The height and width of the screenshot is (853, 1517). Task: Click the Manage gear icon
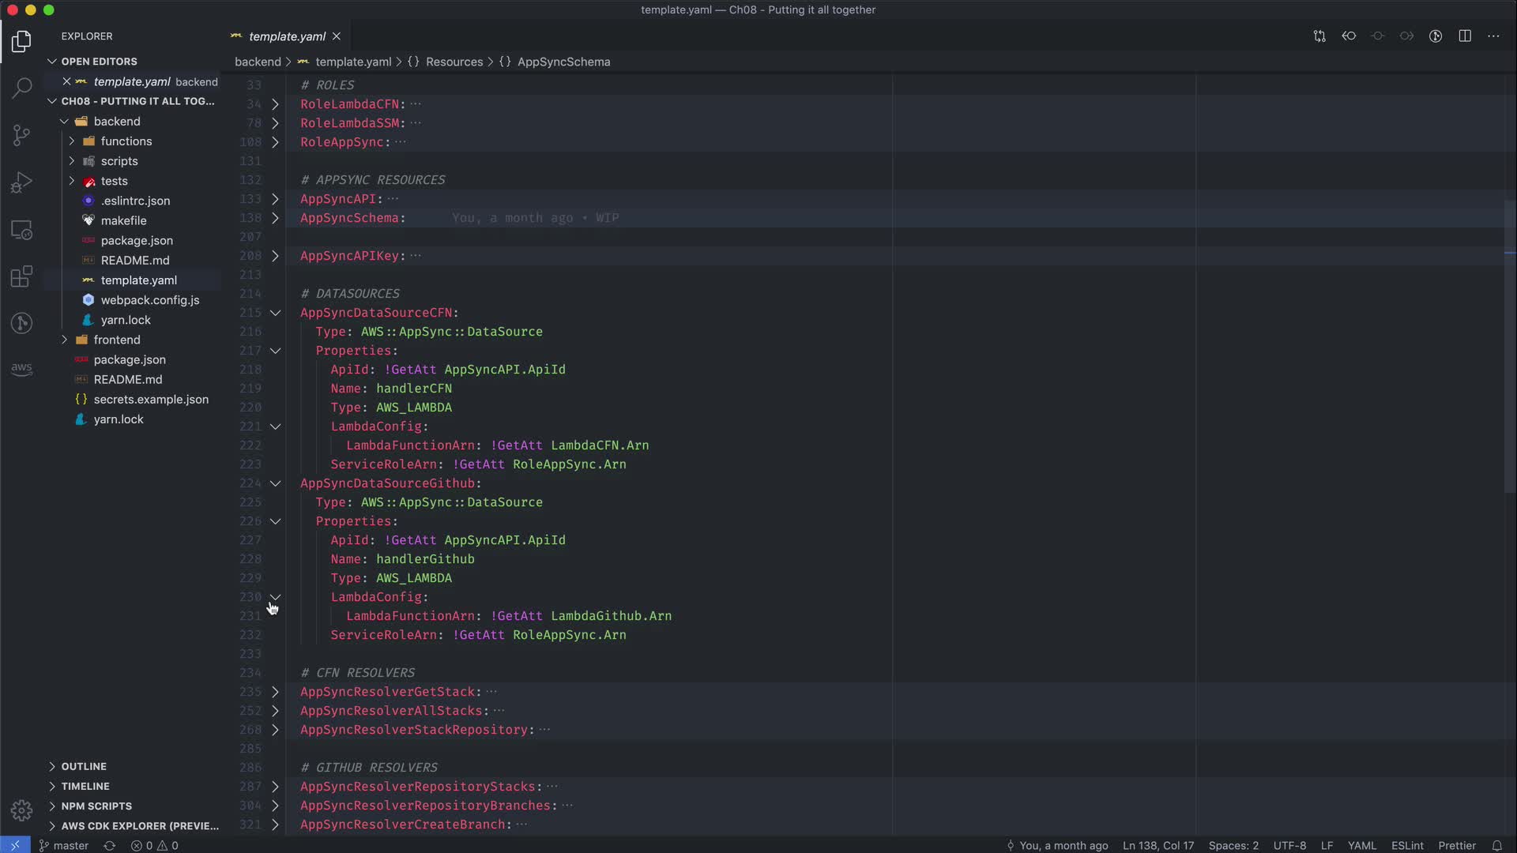tap(21, 810)
